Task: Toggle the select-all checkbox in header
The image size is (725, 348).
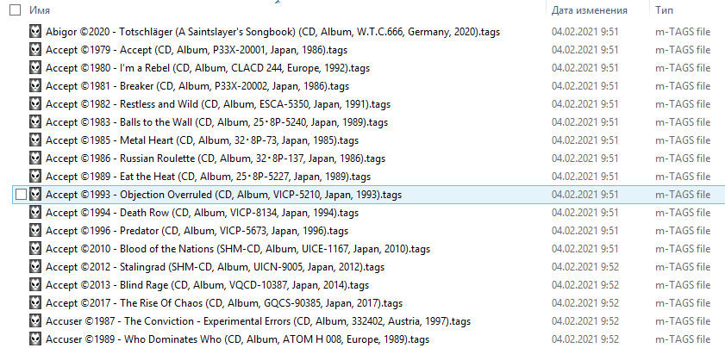Action: (16, 10)
